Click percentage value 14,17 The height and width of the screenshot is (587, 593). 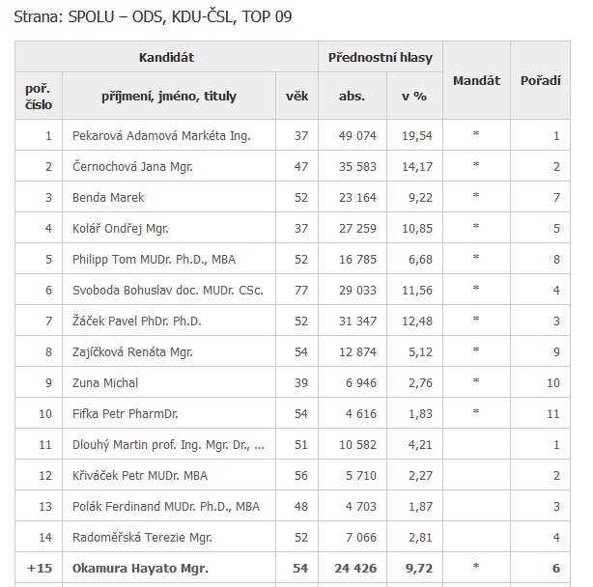pos(417,166)
